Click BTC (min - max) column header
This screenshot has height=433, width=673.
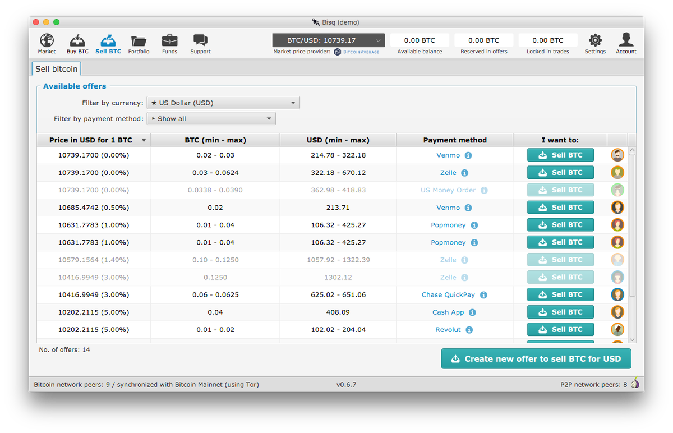tap(215, 140)
